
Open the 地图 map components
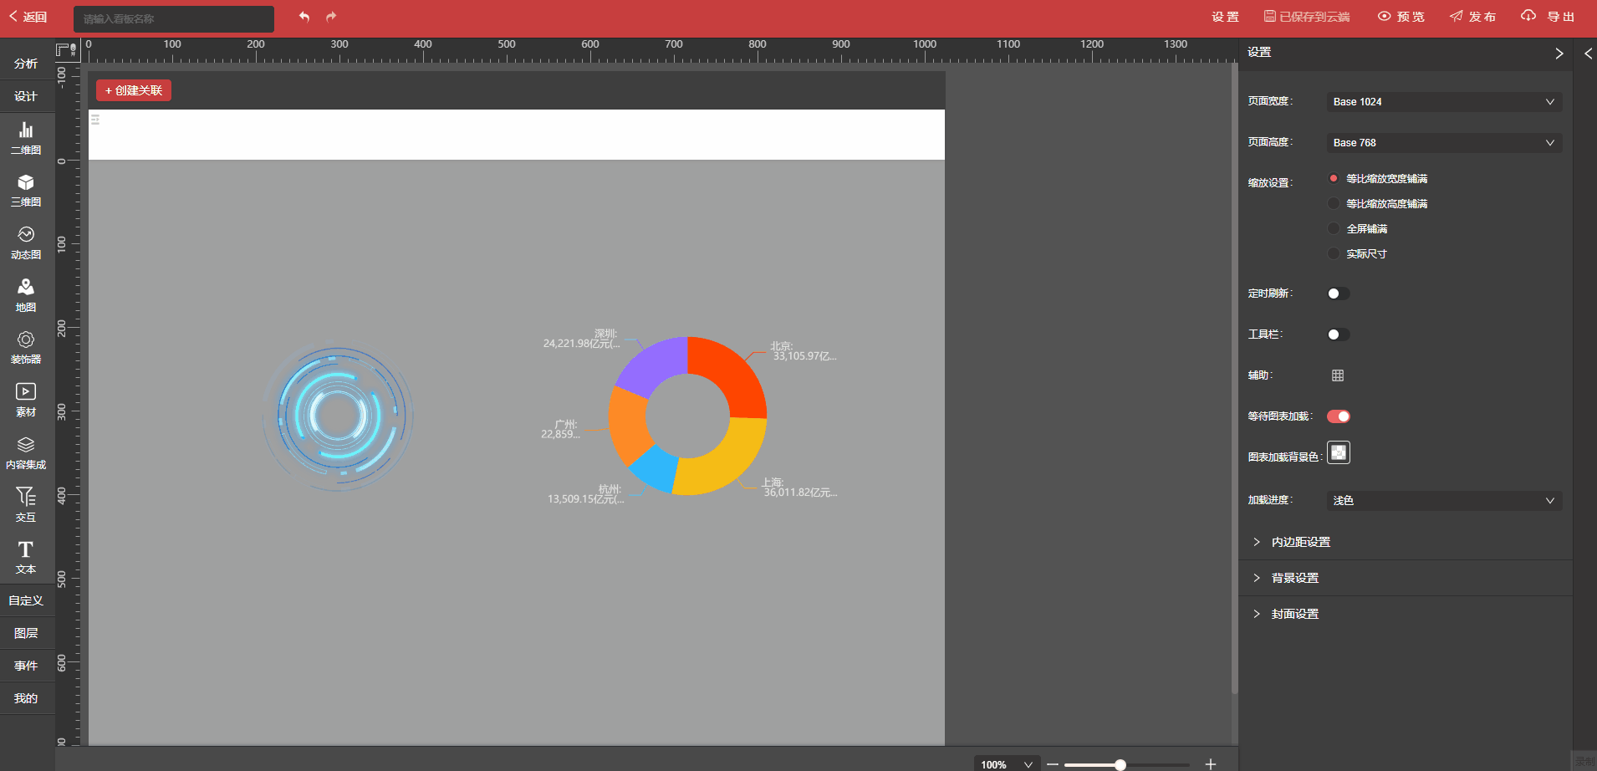click(x=26, y=295)
